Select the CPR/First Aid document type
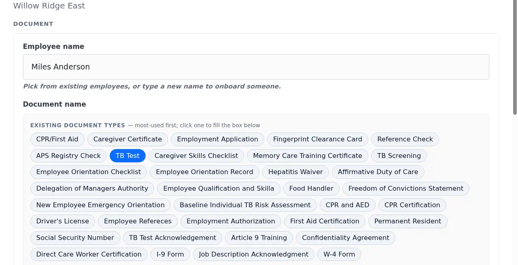The height and width of the screenshot is (265, 518). [x=57, y=139]
